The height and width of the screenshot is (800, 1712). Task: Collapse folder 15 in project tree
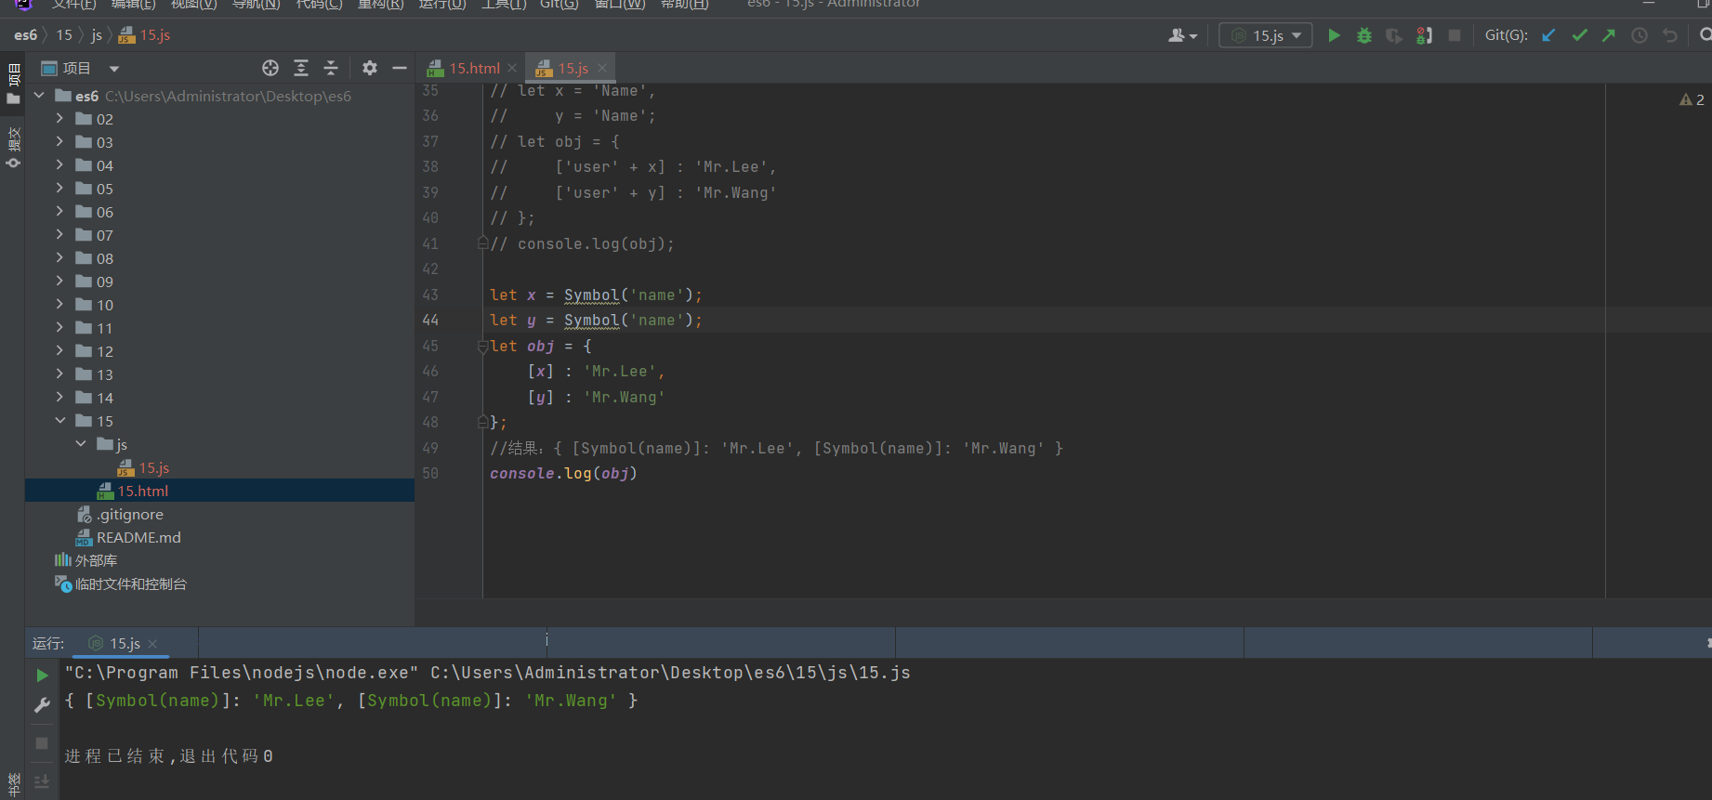coord(60,421)
